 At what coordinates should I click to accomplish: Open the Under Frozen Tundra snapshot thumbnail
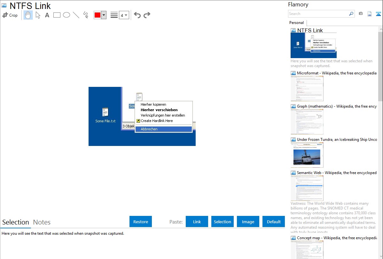click(307, 155)
